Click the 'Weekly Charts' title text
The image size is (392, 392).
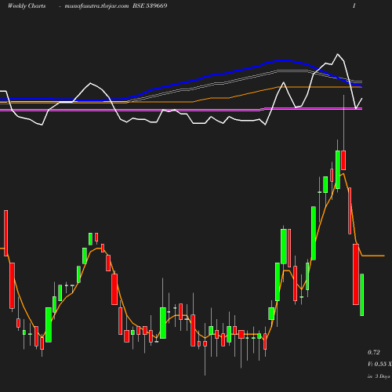point(27,5)
